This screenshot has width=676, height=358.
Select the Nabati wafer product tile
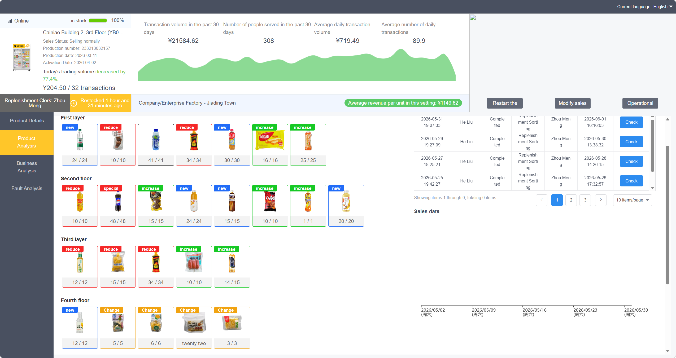(270, 145)
